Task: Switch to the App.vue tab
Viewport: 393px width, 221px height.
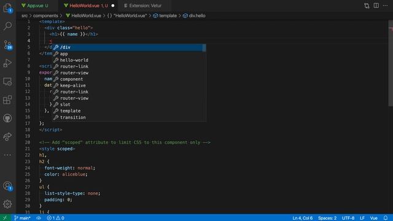Action: (35, 6)
